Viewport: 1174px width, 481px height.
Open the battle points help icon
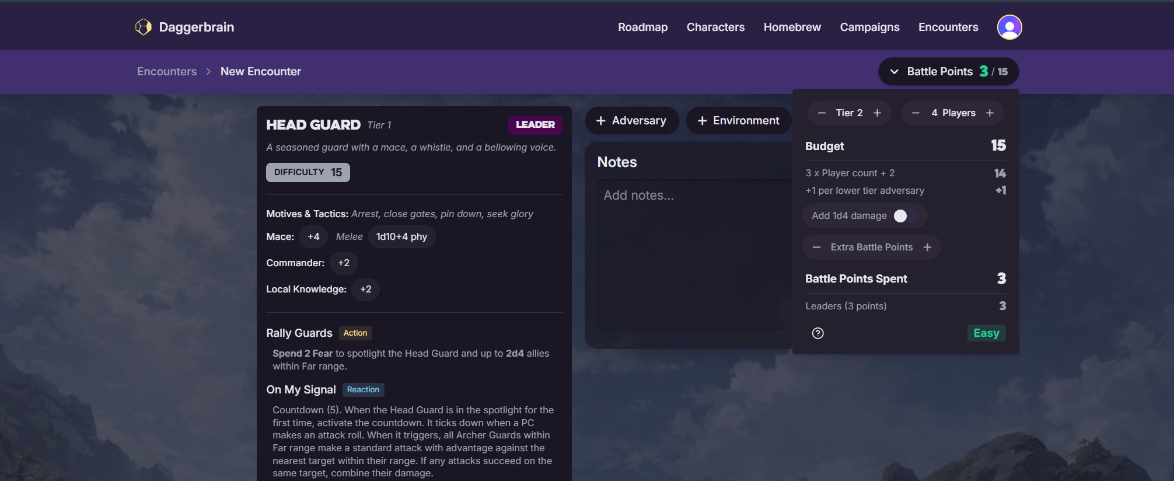pos(817,333)
